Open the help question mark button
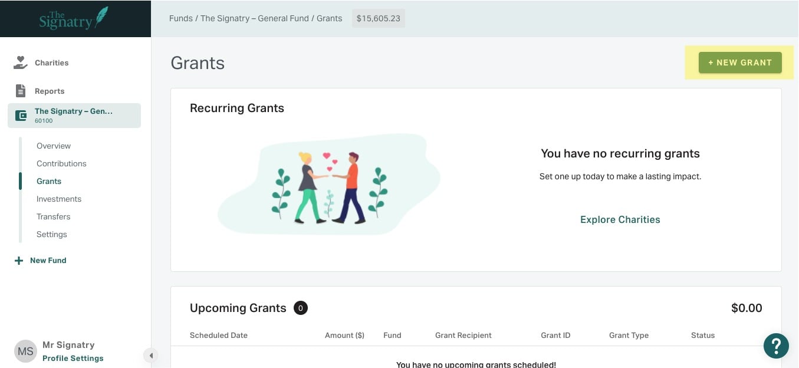Screen dimensions: 799x368 coord(776,346)
